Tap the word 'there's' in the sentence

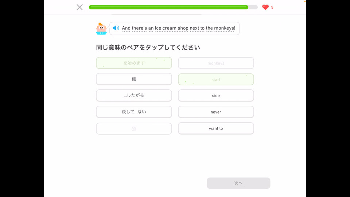tap(139, 28)
